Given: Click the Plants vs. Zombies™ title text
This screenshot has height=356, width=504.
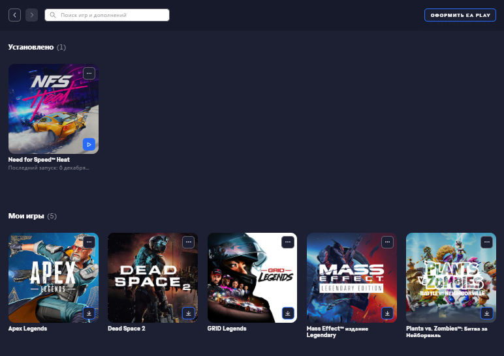Looking at the screenshot, I should click(447, 332).
